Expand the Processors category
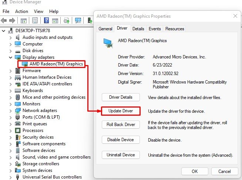This screenshot has width=242, height=180. [10, 130]
